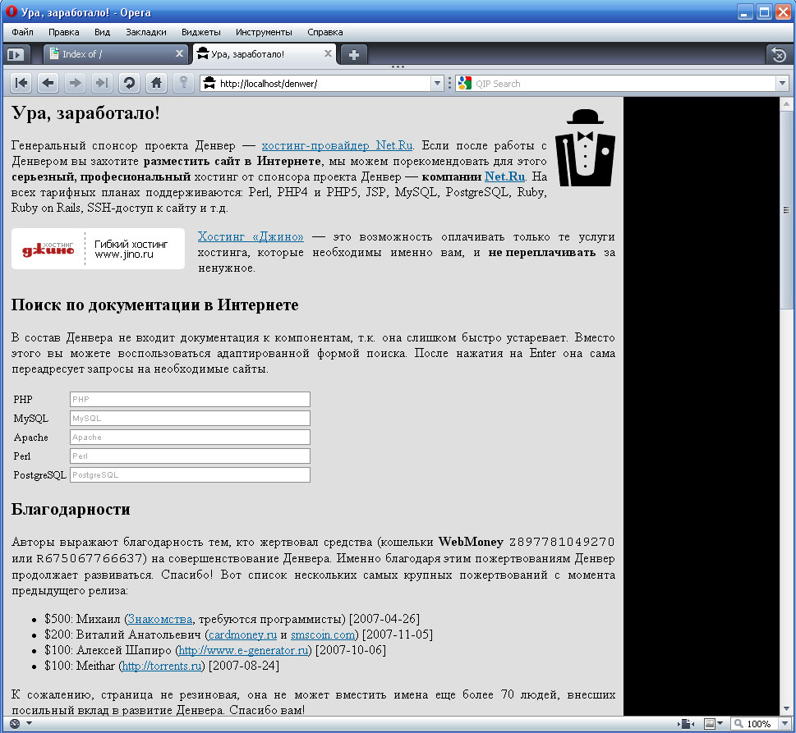Toggle the Opera panels sidebar button
Viewport: 796px width, 733px height.
pyautogui.click(x=16, y=54)
